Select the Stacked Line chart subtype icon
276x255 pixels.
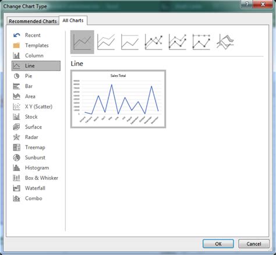(106, 42)
